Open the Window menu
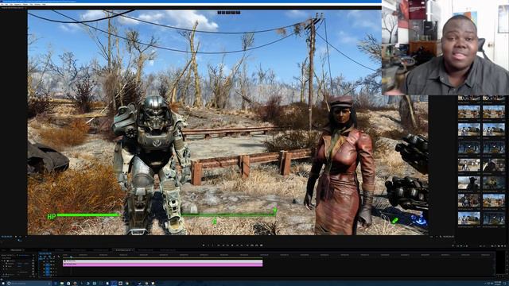The width and height of the screenshot is (509, 286). 37,4
